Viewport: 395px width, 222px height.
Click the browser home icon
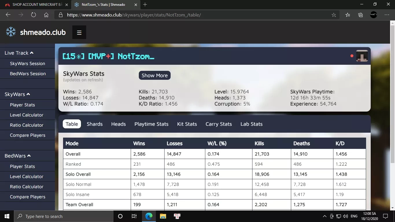click(46, 15)
